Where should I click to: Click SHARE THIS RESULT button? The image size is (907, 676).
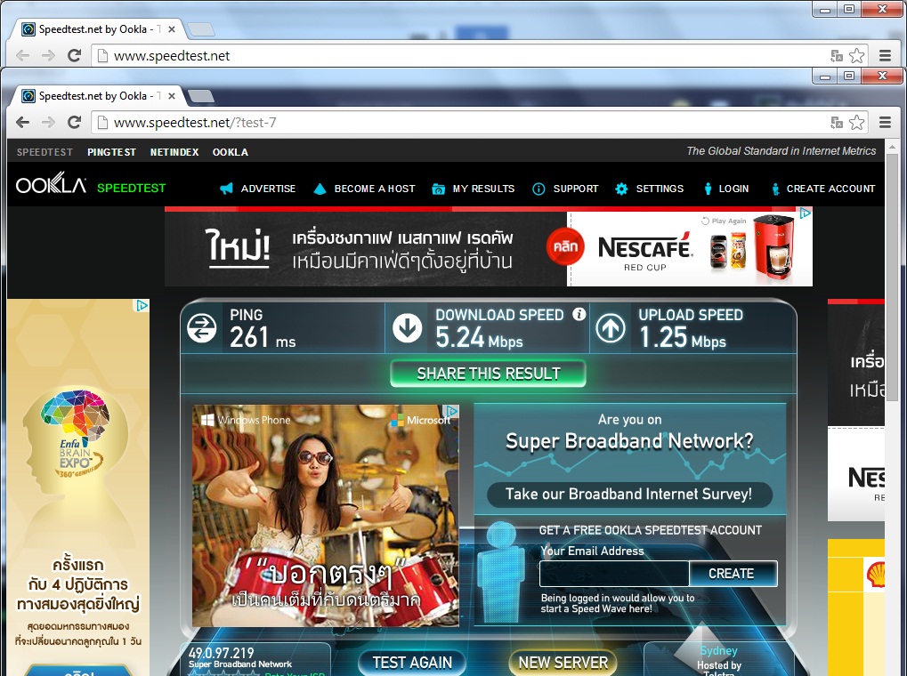tap(488, 374)
